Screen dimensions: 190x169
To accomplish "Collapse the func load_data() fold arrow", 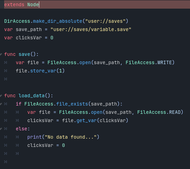I will (x=1, y=96).
